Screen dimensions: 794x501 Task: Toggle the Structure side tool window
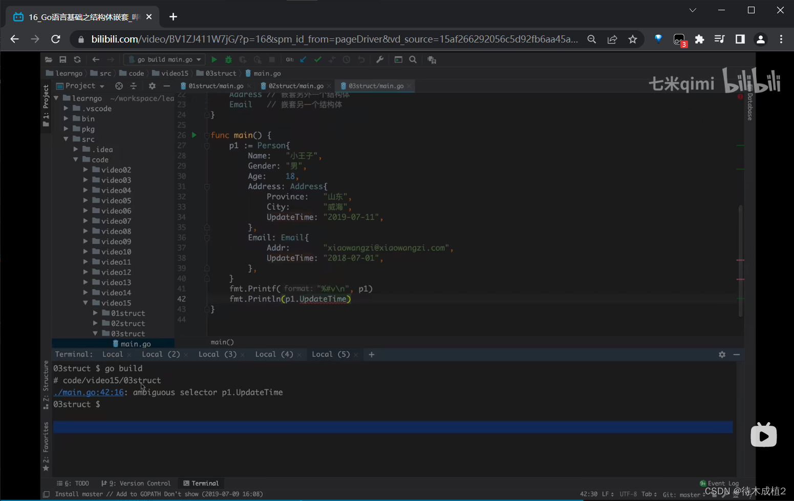point(46,385)
